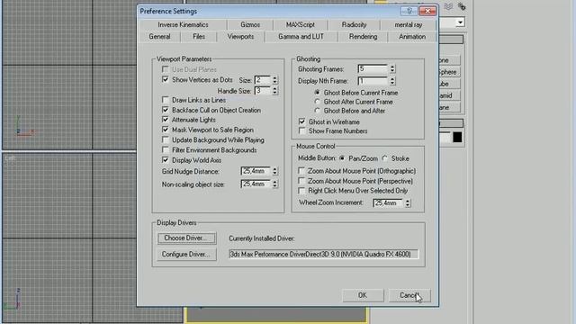
Task: Click the Non-scaling object size field
Action: [x=256, y=184]
